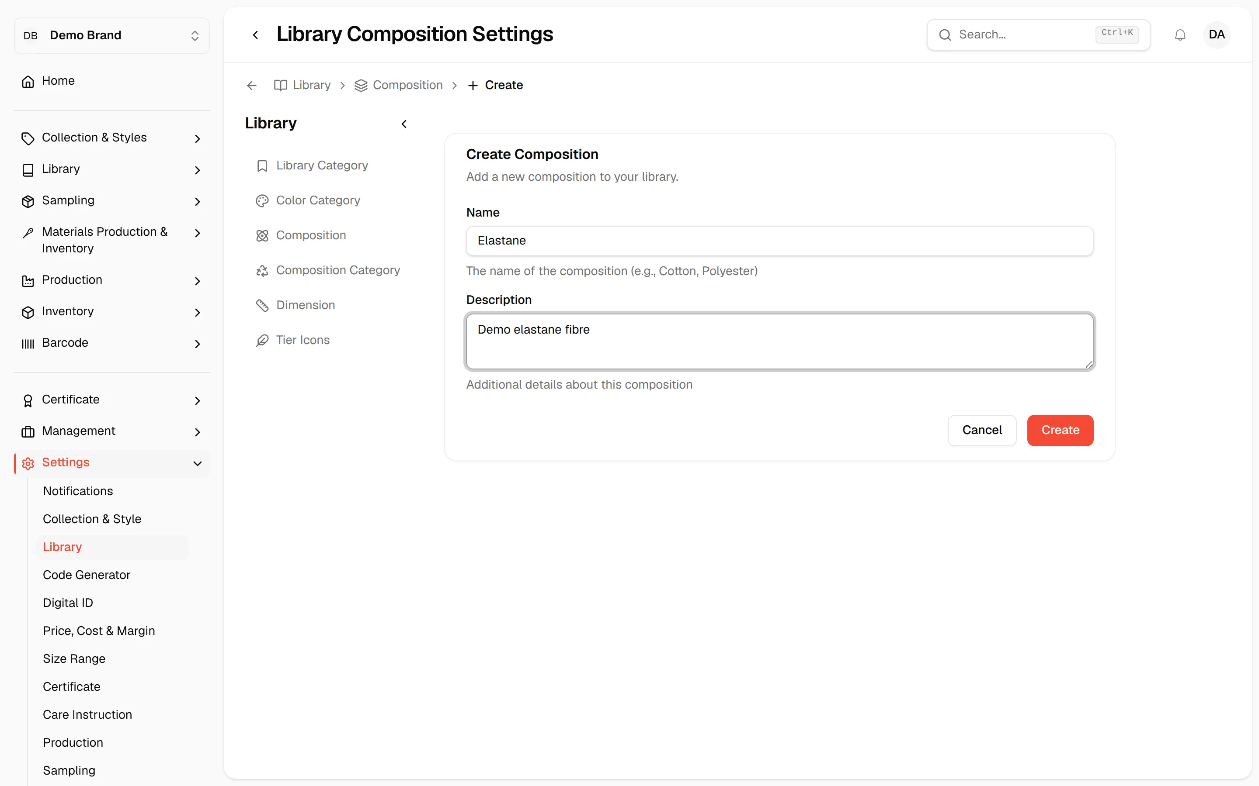Click the Cancel button
The height and width of the screenshot is (786, 1259).
(x=982, y=430)
